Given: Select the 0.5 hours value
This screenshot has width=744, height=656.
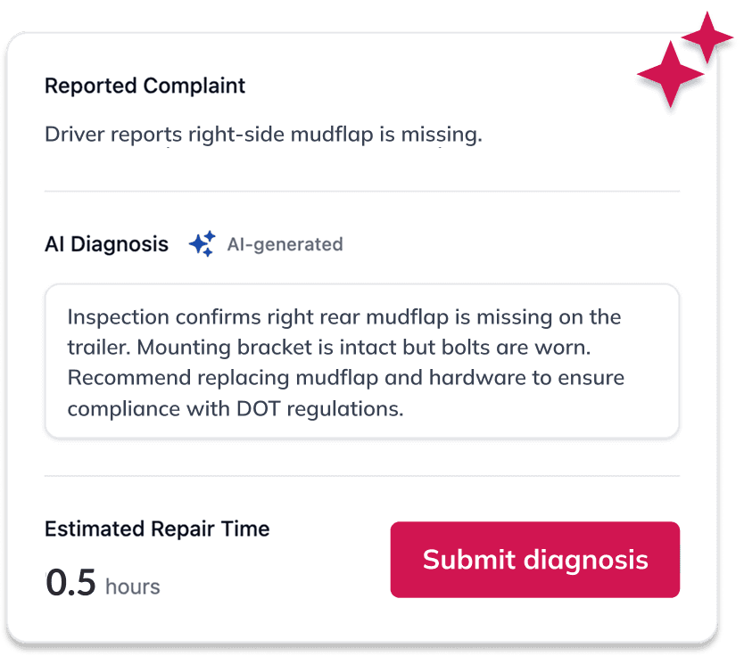Looking at the screenshot, I should [x=73, y=580].
